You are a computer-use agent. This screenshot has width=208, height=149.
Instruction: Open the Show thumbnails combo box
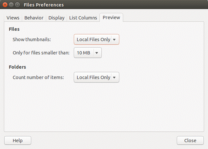pos(96,40)
